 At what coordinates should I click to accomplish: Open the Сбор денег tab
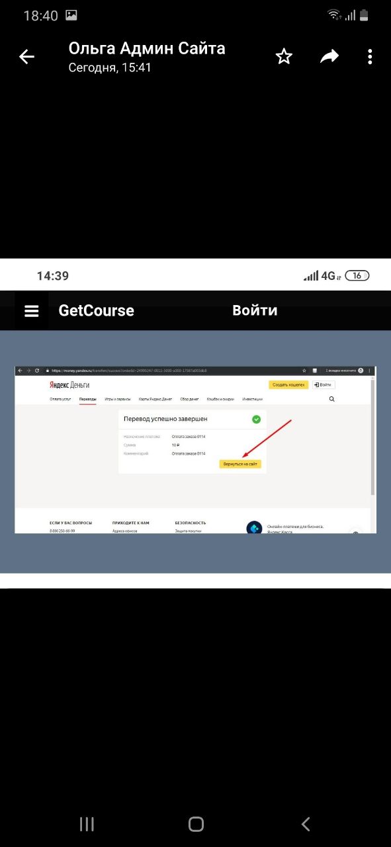(x=189, y=400)
